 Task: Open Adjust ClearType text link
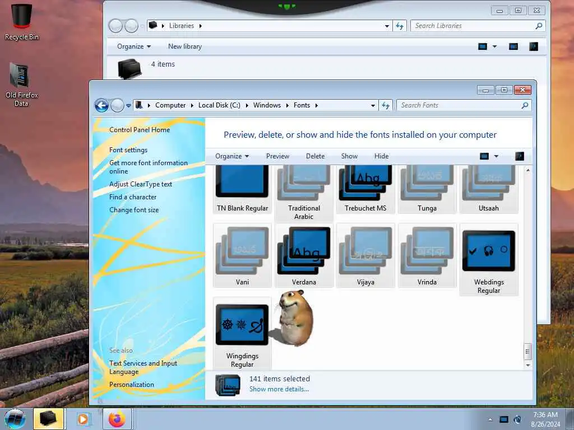point(141,184)
